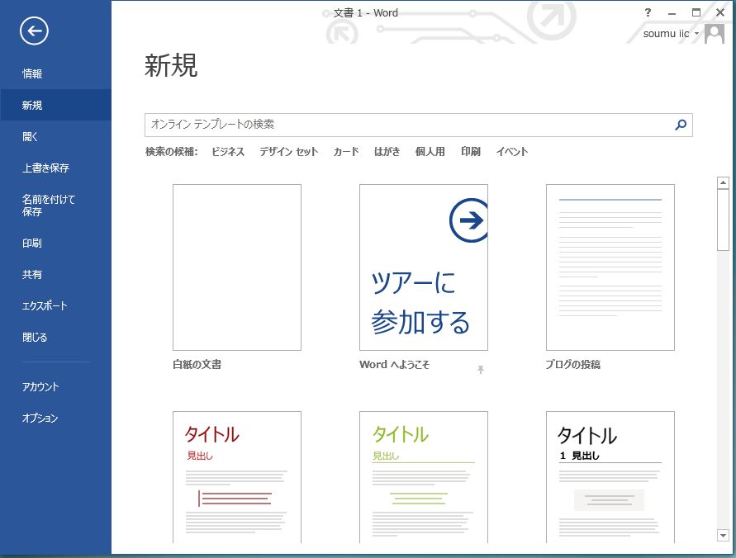Screen dimensions: 736x558
Task: Click the back arrow circle icon
Action: [x=34, y=31]
